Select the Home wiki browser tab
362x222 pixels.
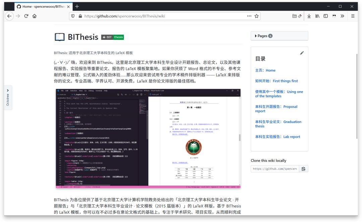(x=39, y=6)
